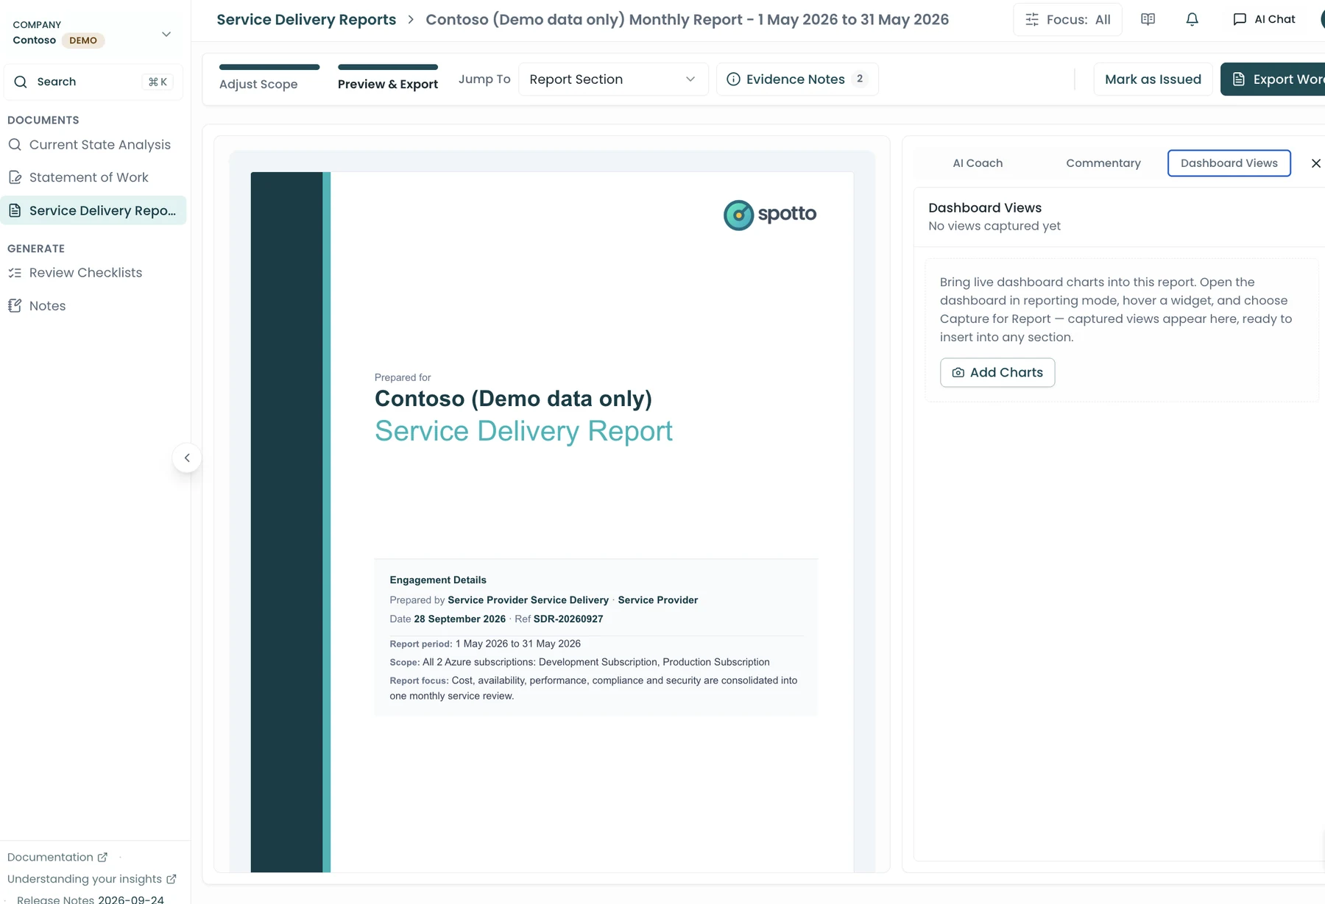This screenshot has height=904, width=1325.
Task: Switch to the Adjust Scope step
Action: tap(269, 79)
